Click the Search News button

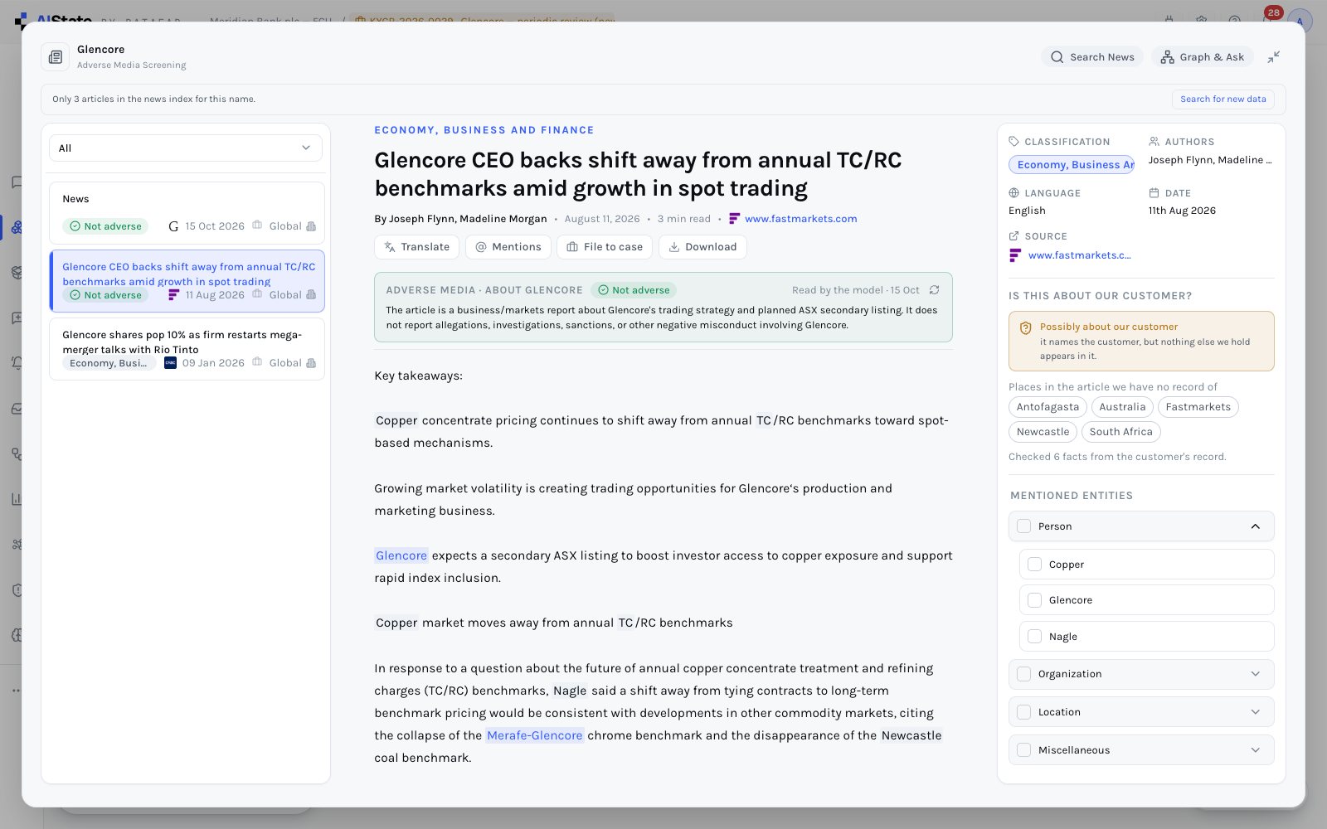(1092, 57)
